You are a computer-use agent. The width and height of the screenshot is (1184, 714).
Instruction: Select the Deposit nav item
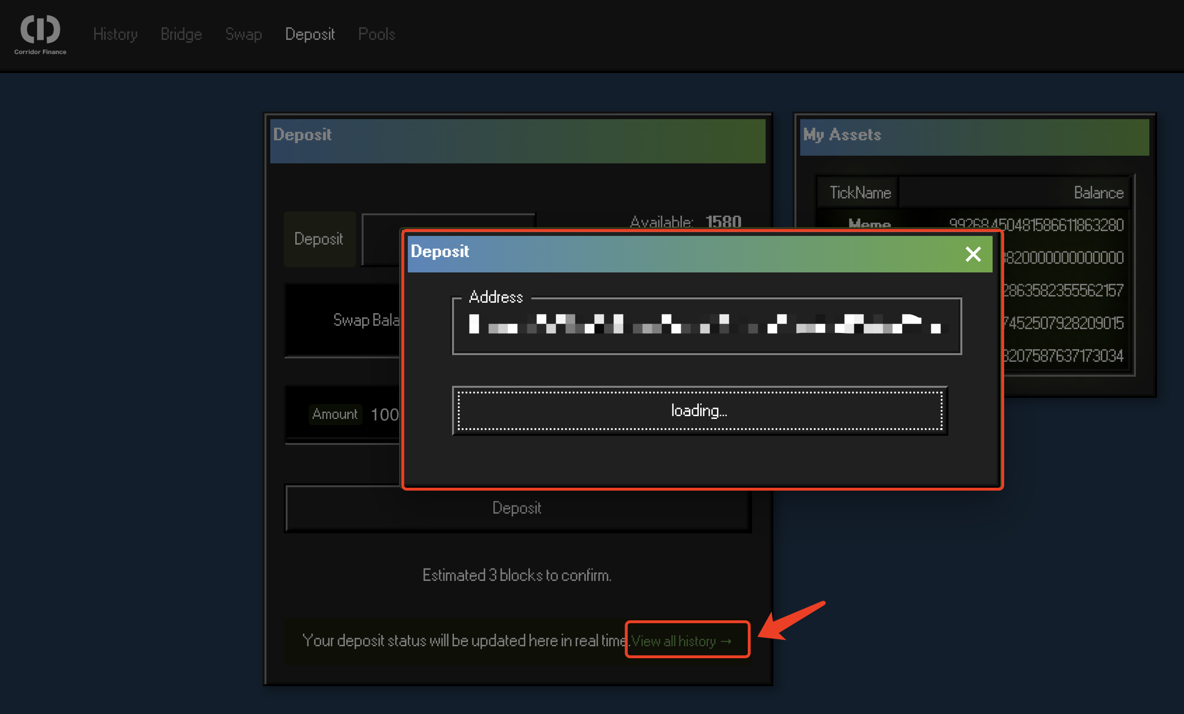click(x=310, y=34)
